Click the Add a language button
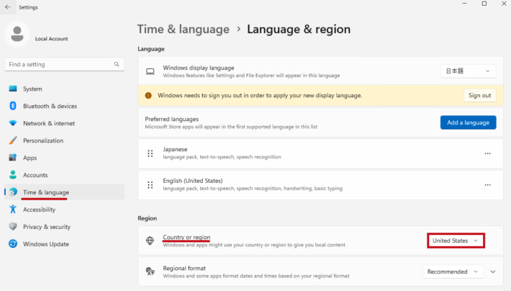This screenshot has height=291, width=511. (468, 122)
